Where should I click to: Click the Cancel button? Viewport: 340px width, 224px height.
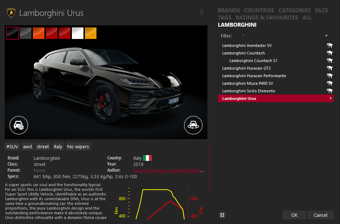tap(320, 215)
